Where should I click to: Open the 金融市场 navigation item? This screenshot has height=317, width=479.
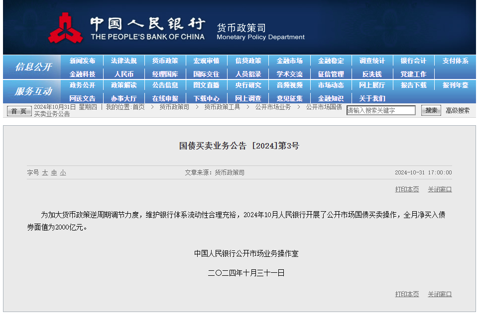click(290, 61)
